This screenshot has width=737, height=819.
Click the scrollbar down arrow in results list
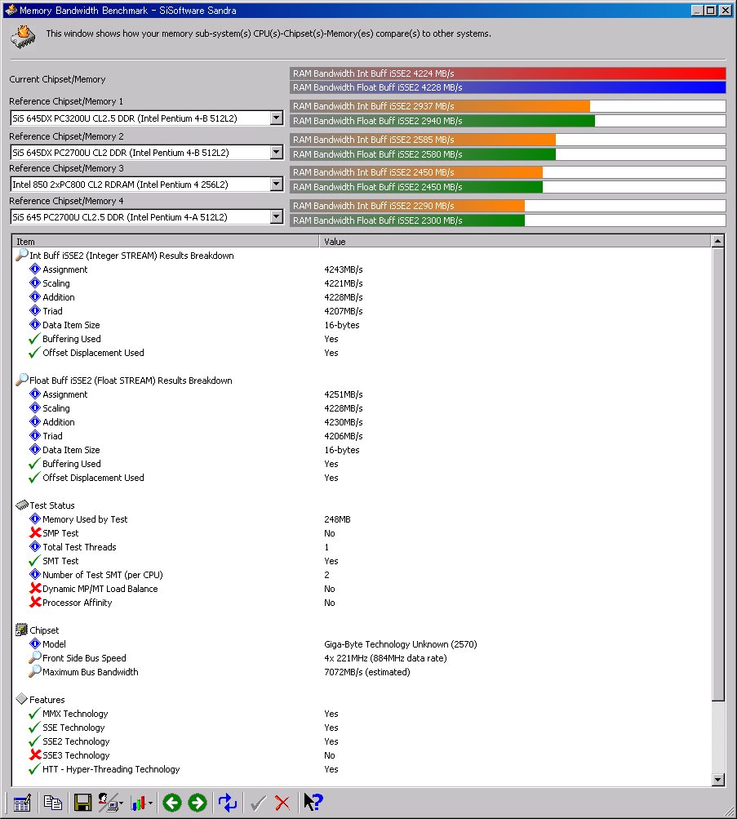coord(717,780)
